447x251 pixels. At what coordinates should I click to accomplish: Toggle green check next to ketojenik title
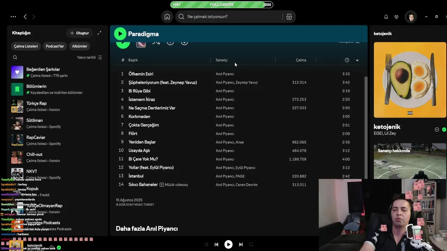coord(444,129)
